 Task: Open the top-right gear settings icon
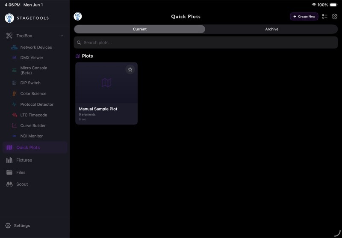coord(334,16)
